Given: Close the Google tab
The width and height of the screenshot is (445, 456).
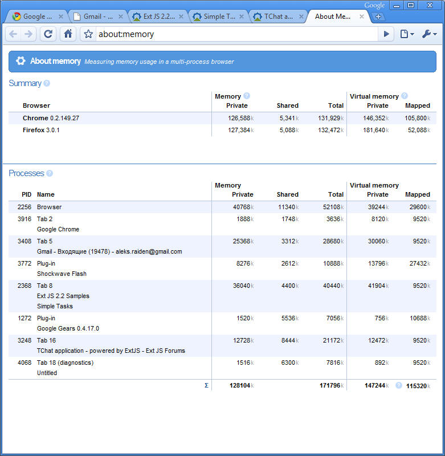Looking at the screenshot, I should tap(61, 17).
